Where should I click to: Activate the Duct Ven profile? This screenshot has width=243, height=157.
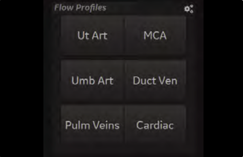point(155,80)
